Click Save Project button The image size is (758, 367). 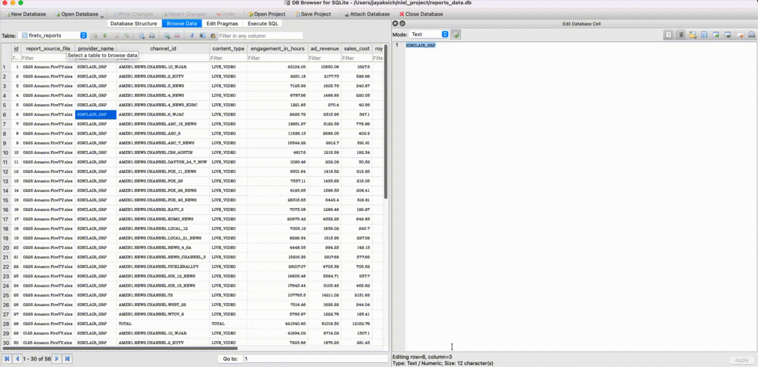click(x=313, y=14)
